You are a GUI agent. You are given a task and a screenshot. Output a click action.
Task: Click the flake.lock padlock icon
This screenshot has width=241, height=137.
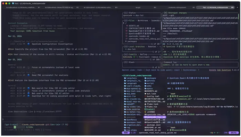coord(145,104)
